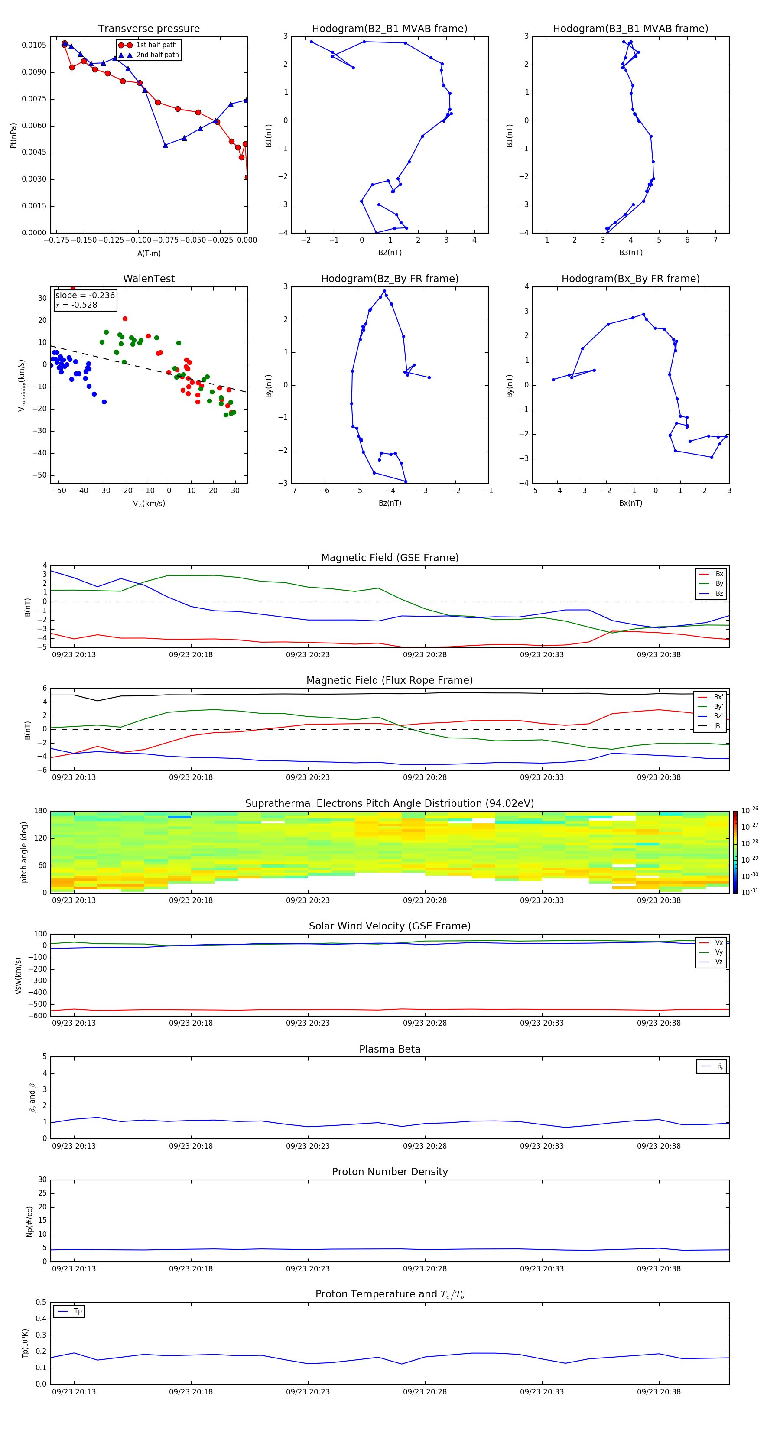Click the 'pitch angle (deg)' axis label

pyautogui.click(x=24, y=852)
